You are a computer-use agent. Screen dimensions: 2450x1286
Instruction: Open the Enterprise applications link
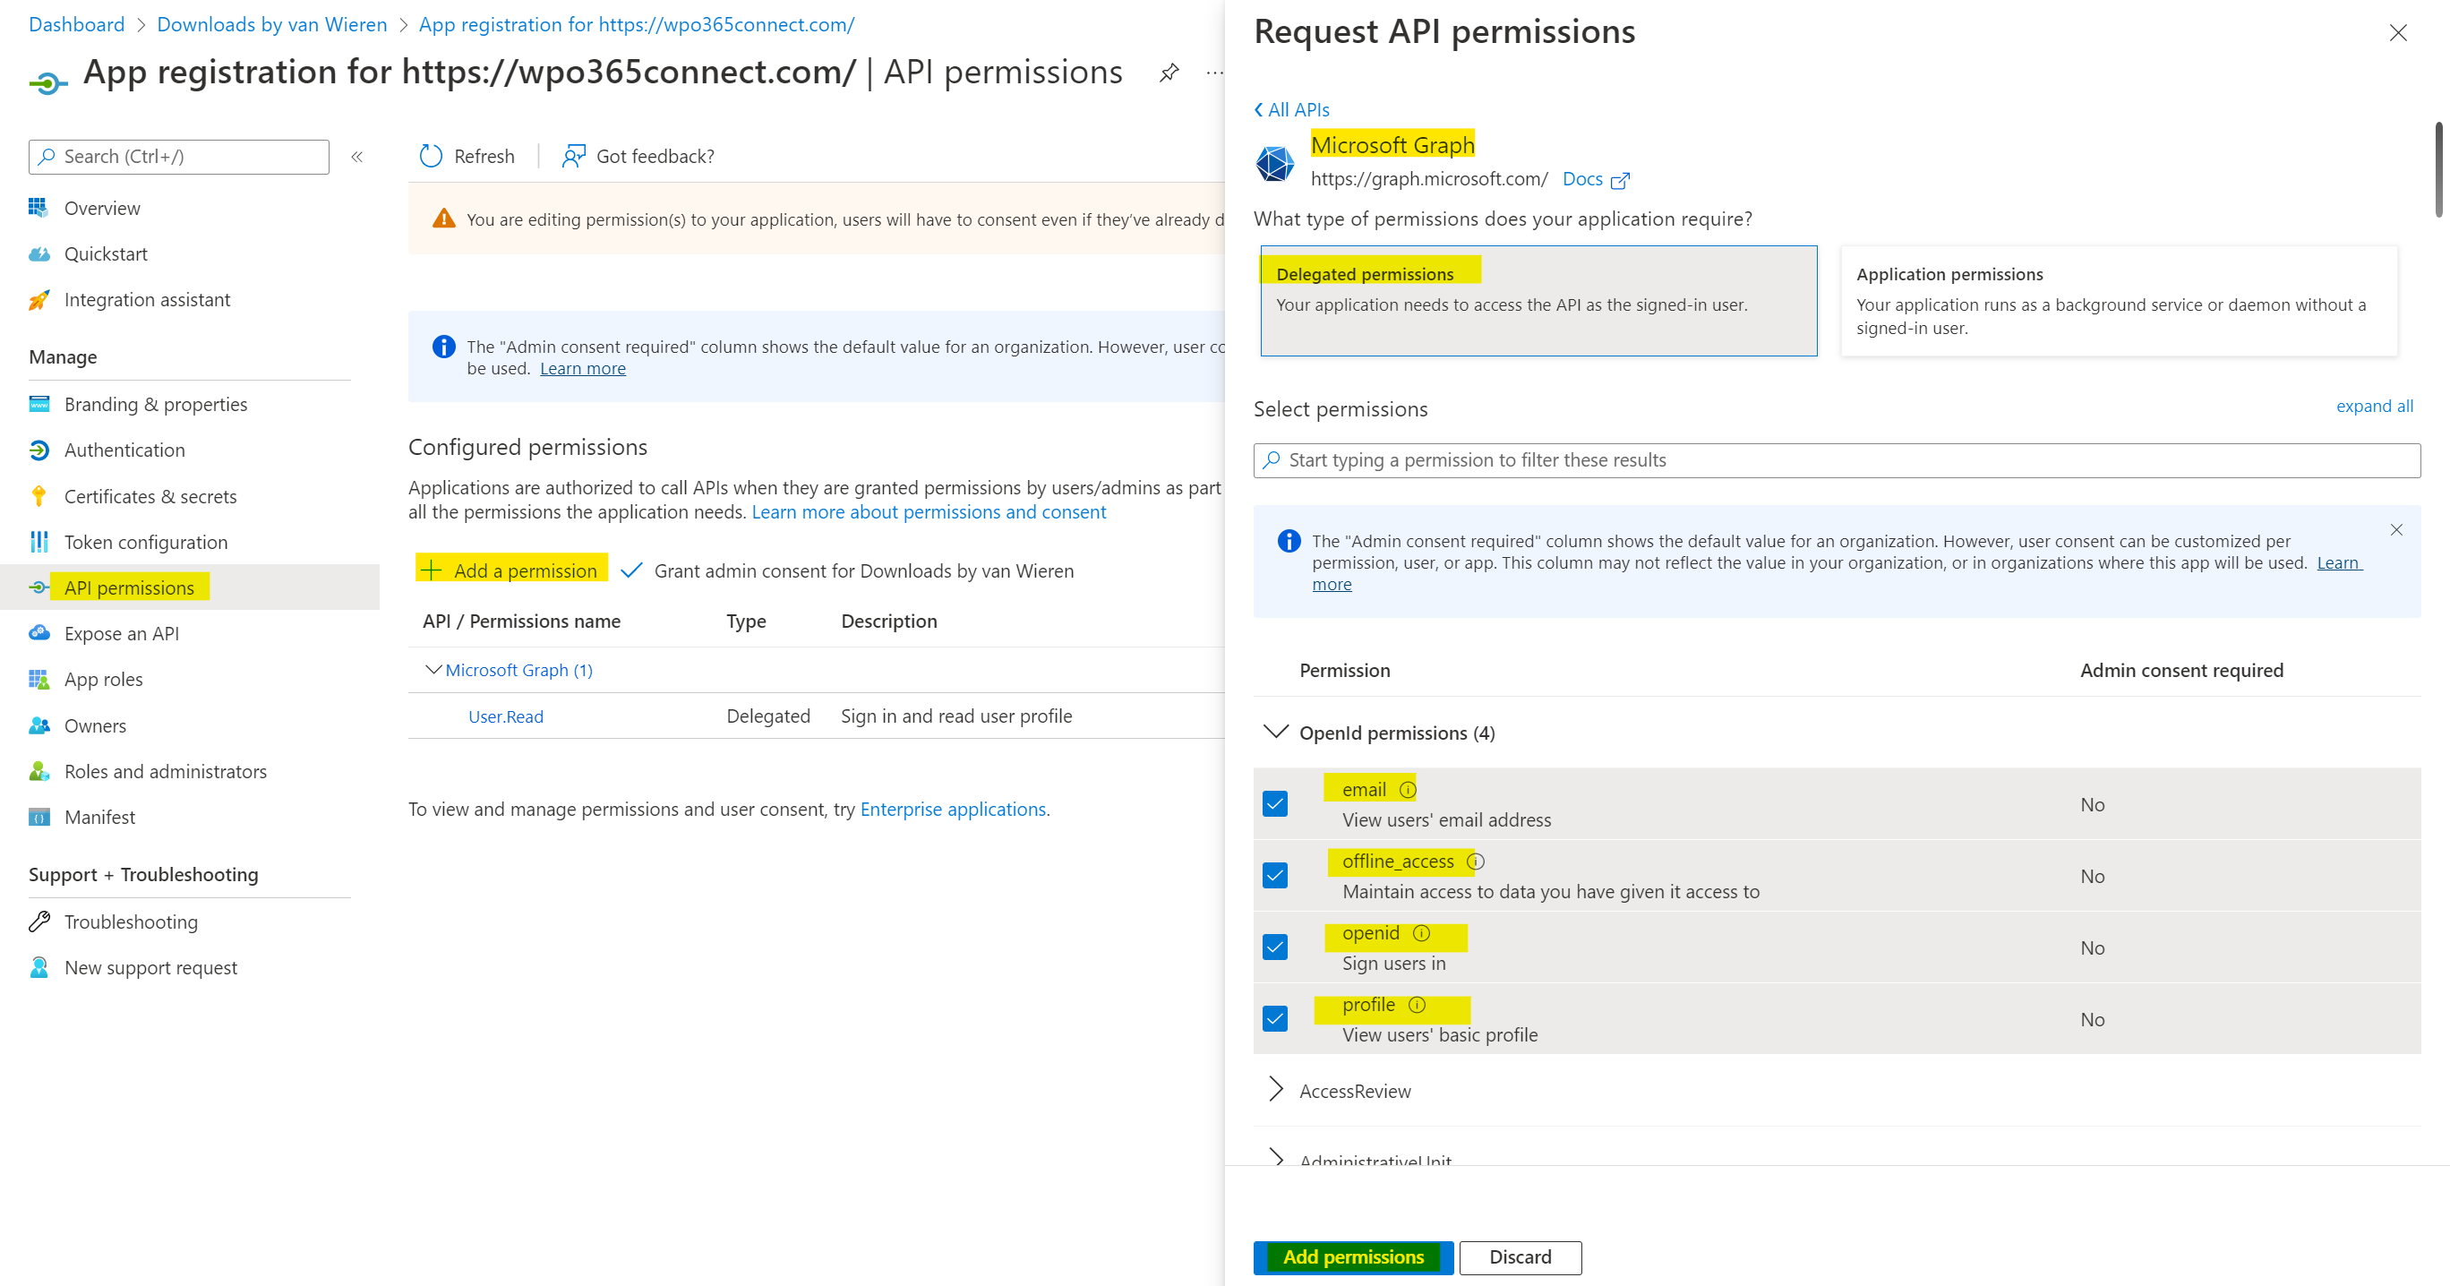tap(953, 809)
